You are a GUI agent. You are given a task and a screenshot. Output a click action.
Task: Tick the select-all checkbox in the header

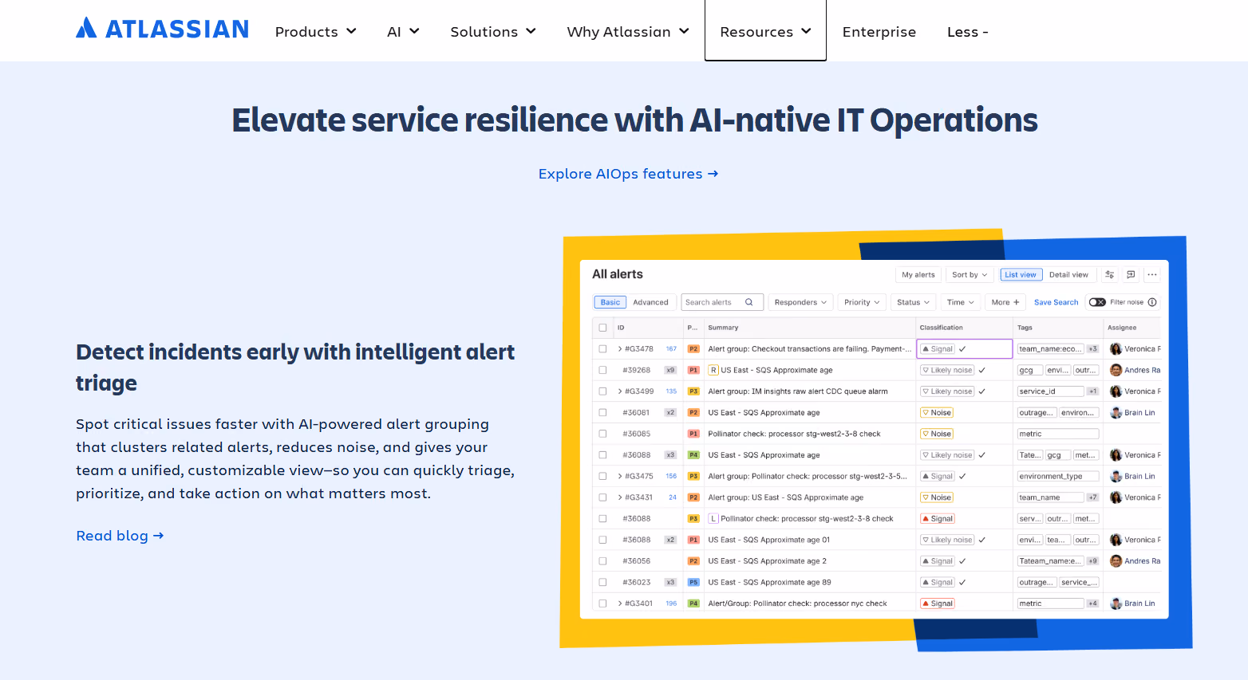(x=602, y=328)
